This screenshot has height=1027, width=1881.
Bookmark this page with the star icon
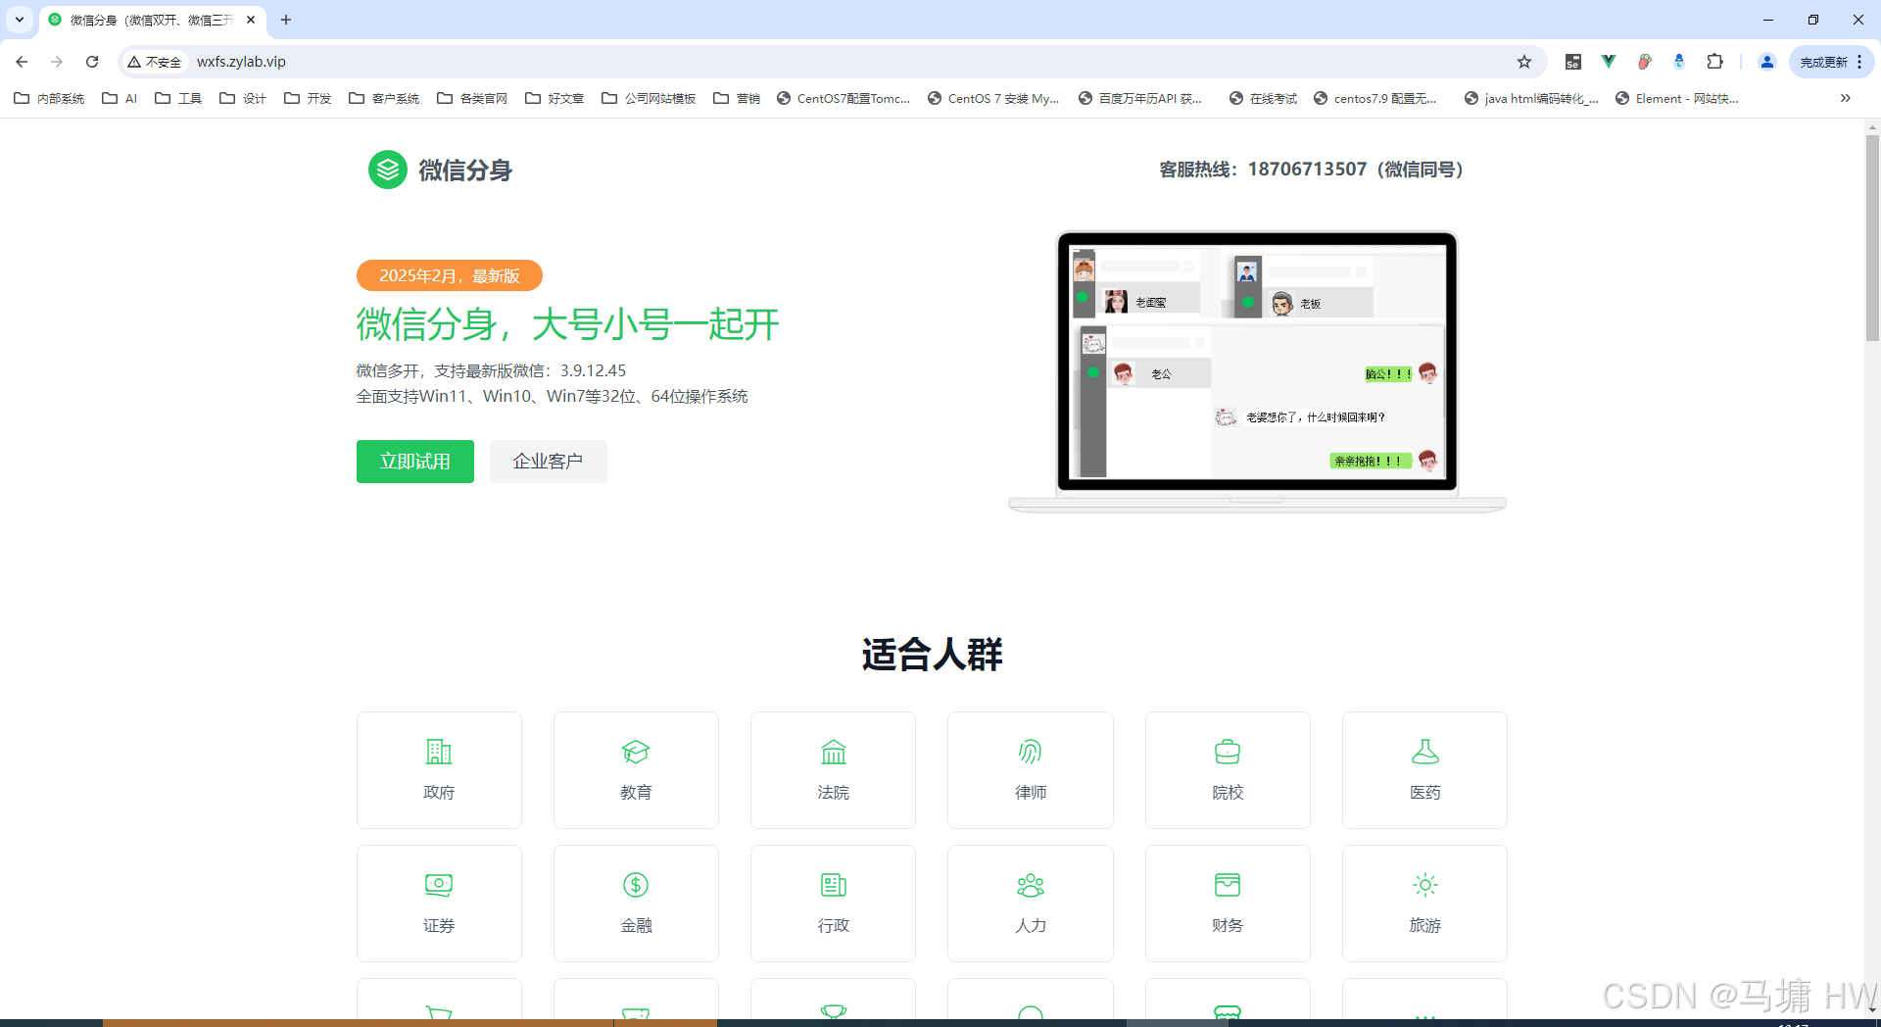(1524, 61)
